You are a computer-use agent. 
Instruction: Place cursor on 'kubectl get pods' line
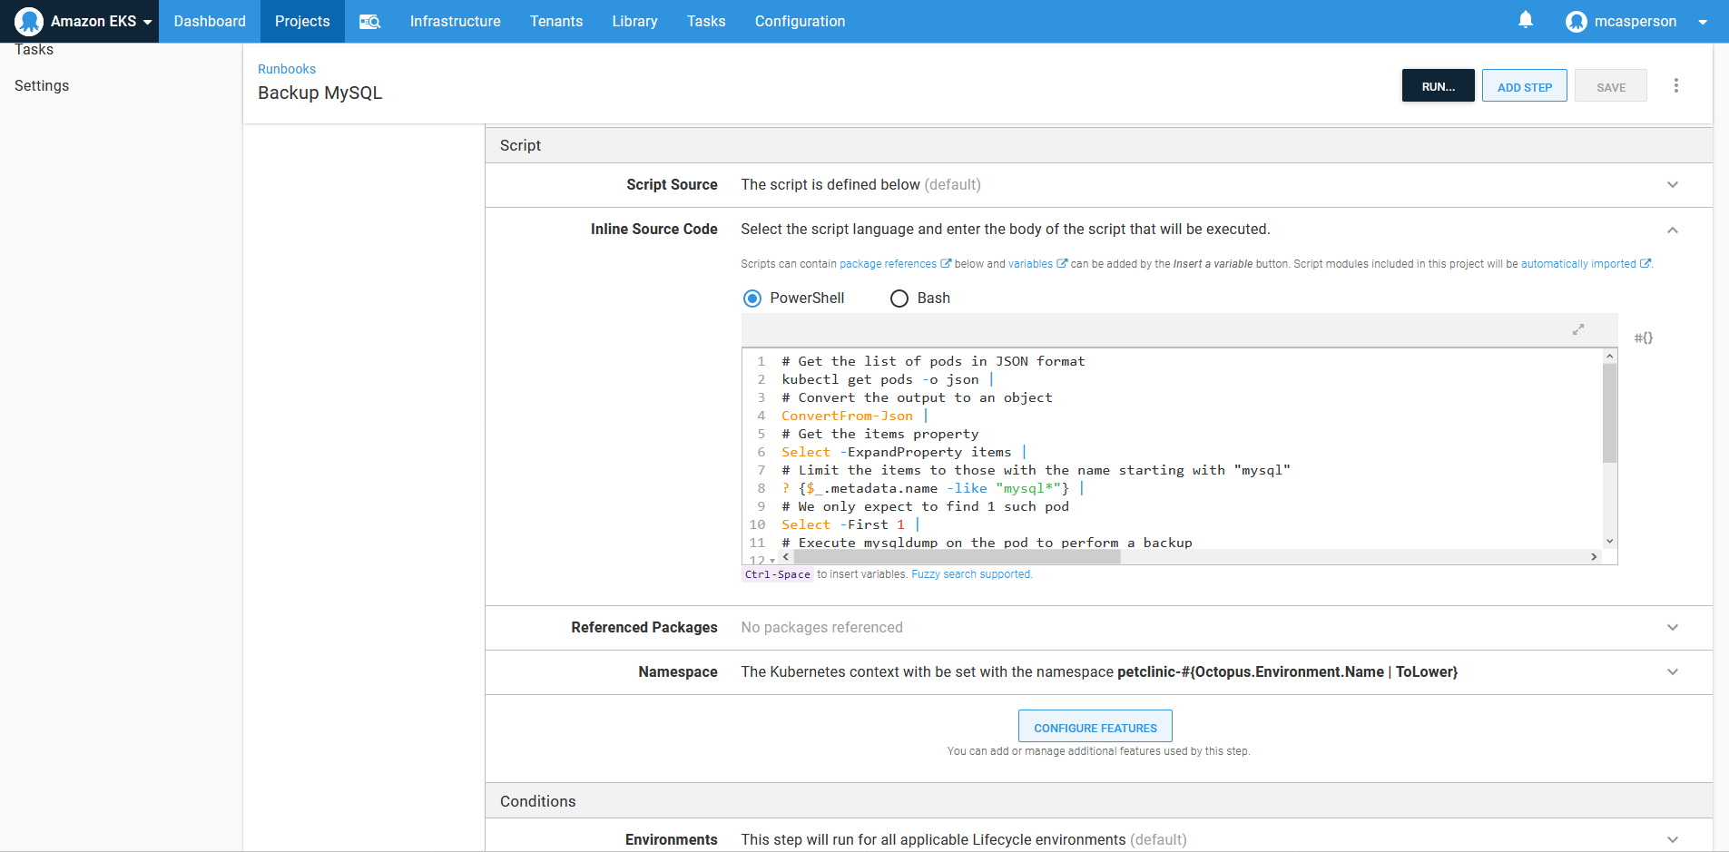(x=888, y=379)
